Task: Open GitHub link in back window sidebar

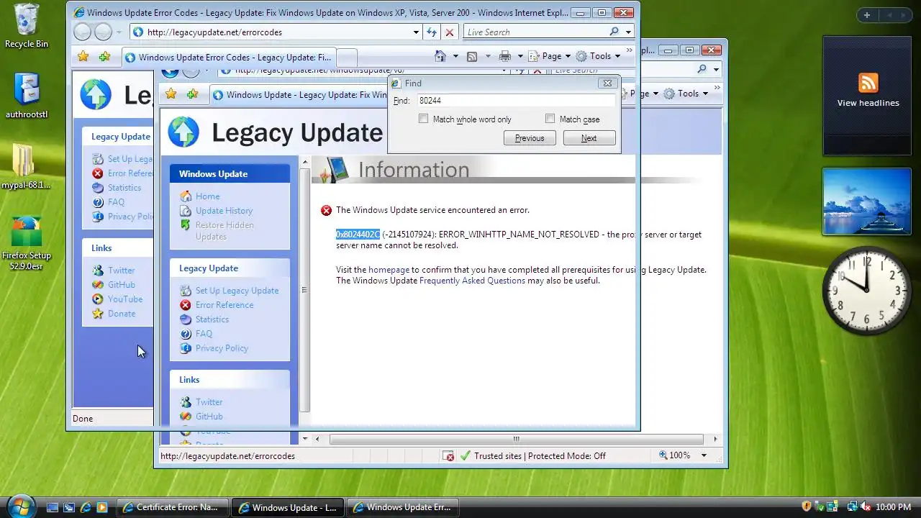Action: pos(209,417)
